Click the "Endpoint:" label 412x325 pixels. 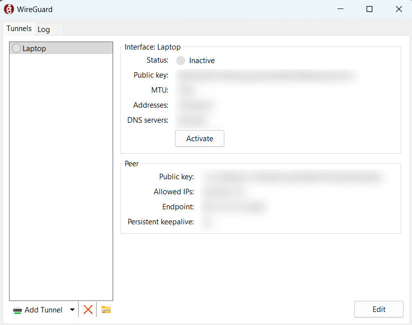click(x=178, y=207)
